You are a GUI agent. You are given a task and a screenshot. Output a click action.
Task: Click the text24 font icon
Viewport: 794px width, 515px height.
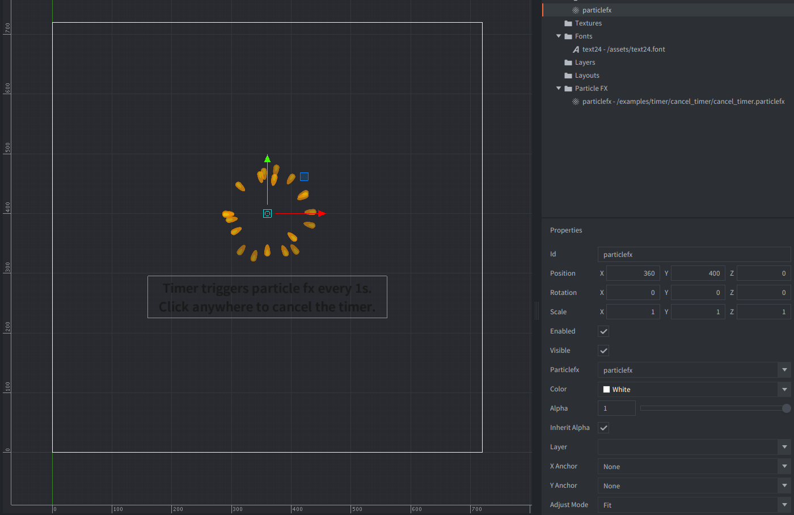[576, 49]
